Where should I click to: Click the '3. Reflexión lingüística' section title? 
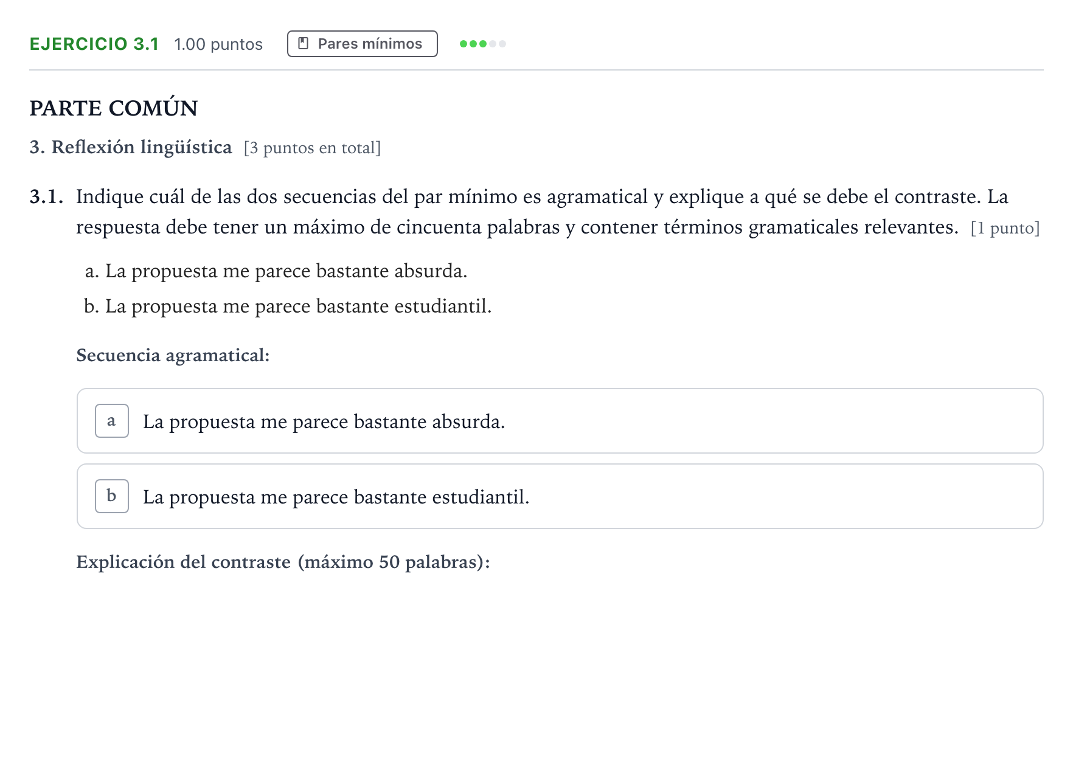131,147
